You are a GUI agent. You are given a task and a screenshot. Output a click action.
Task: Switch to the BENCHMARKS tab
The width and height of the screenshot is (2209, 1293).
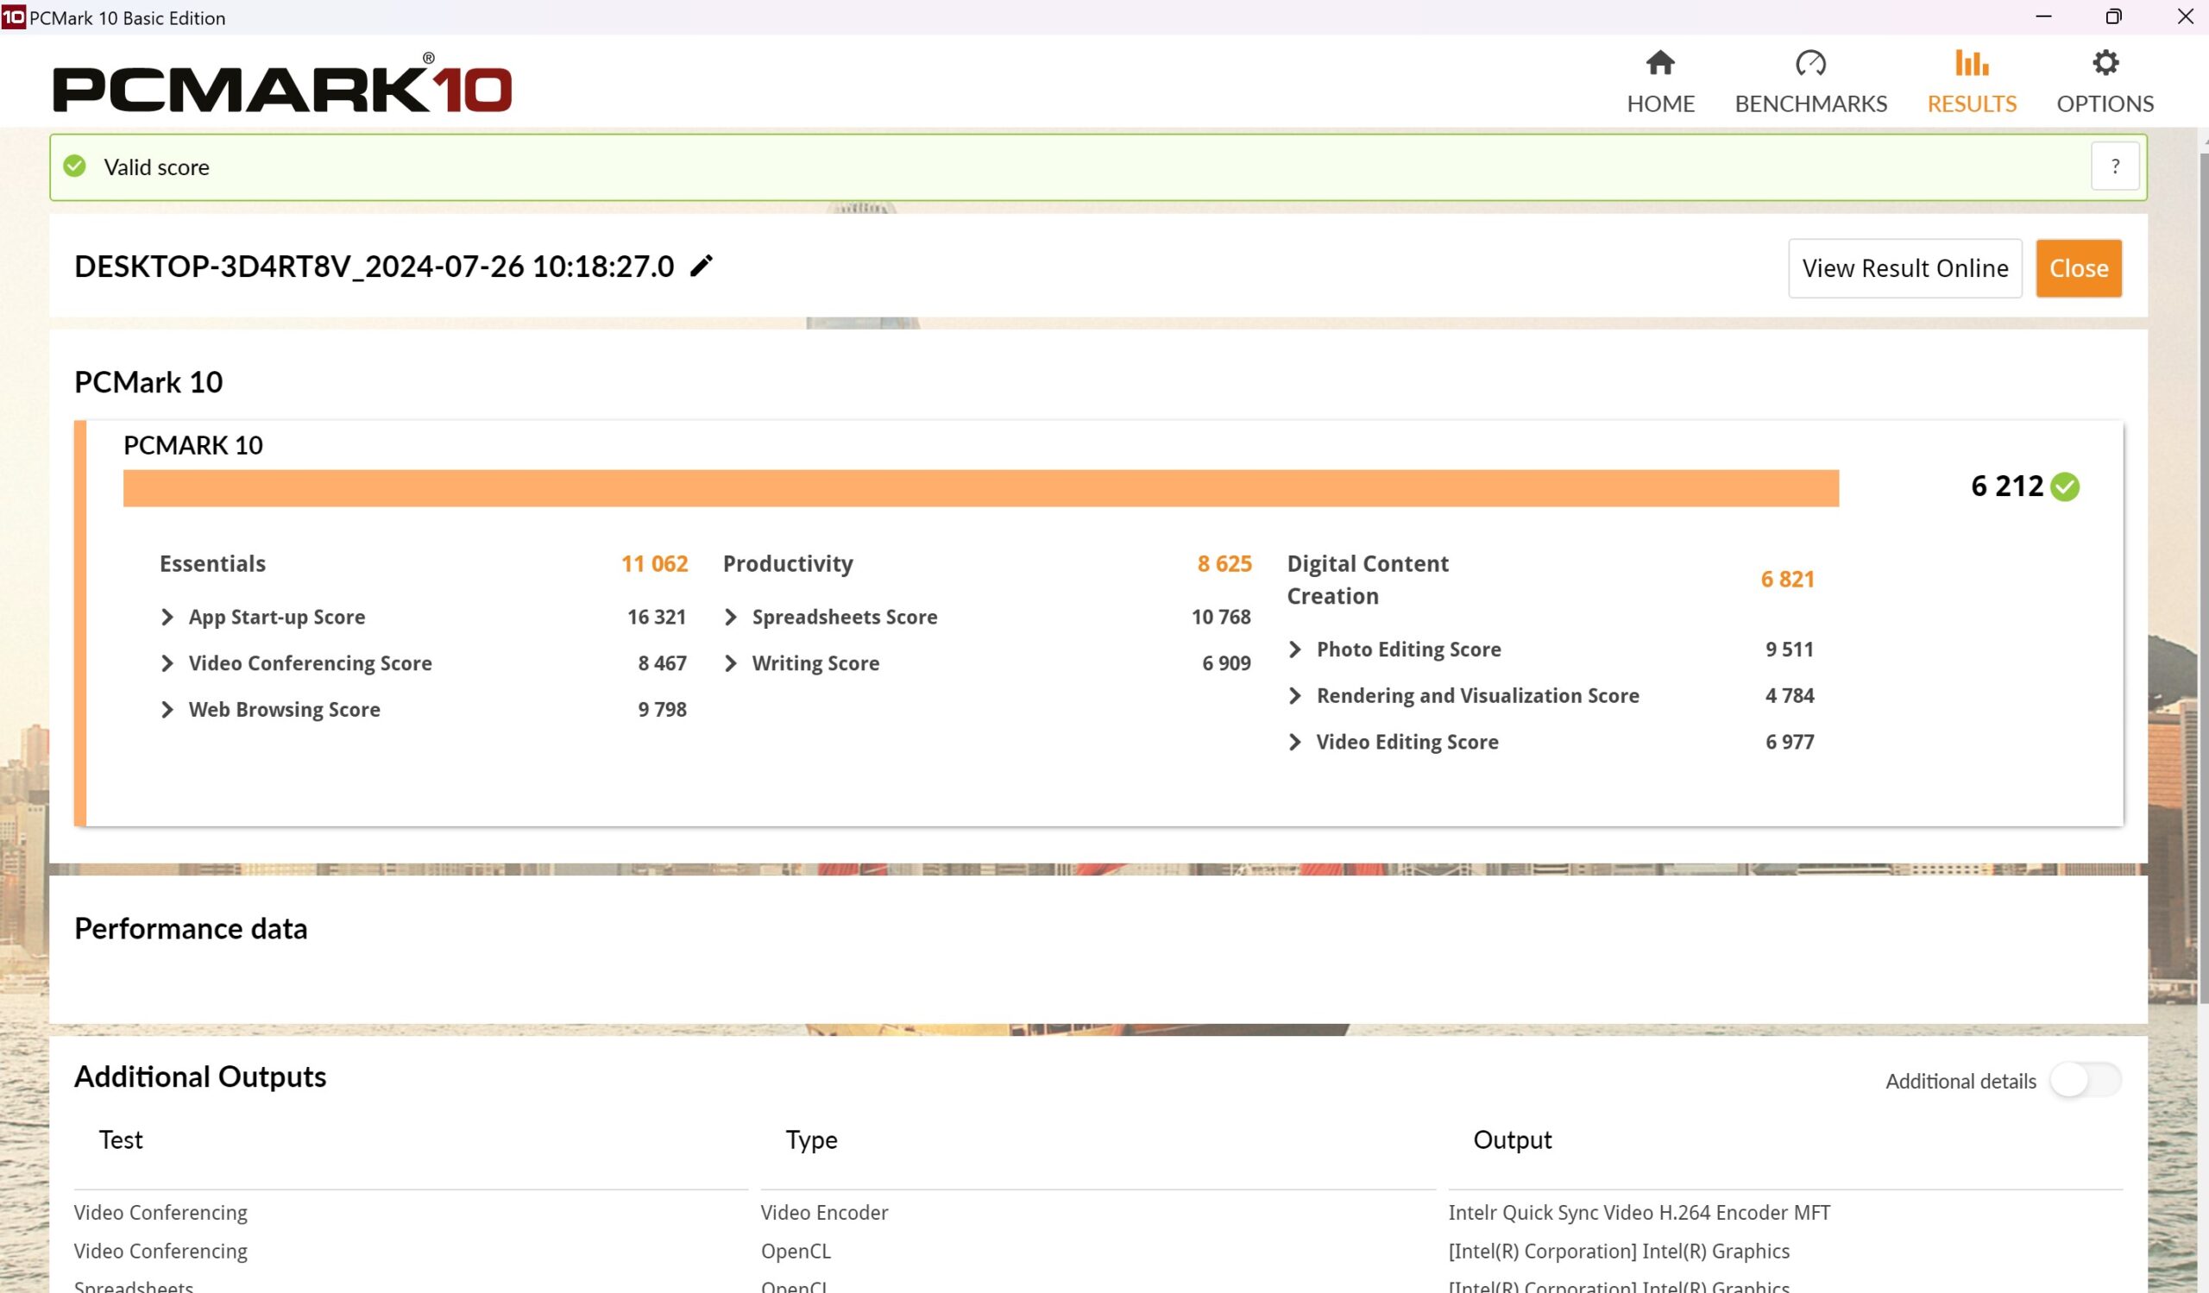pos(1810,83)
